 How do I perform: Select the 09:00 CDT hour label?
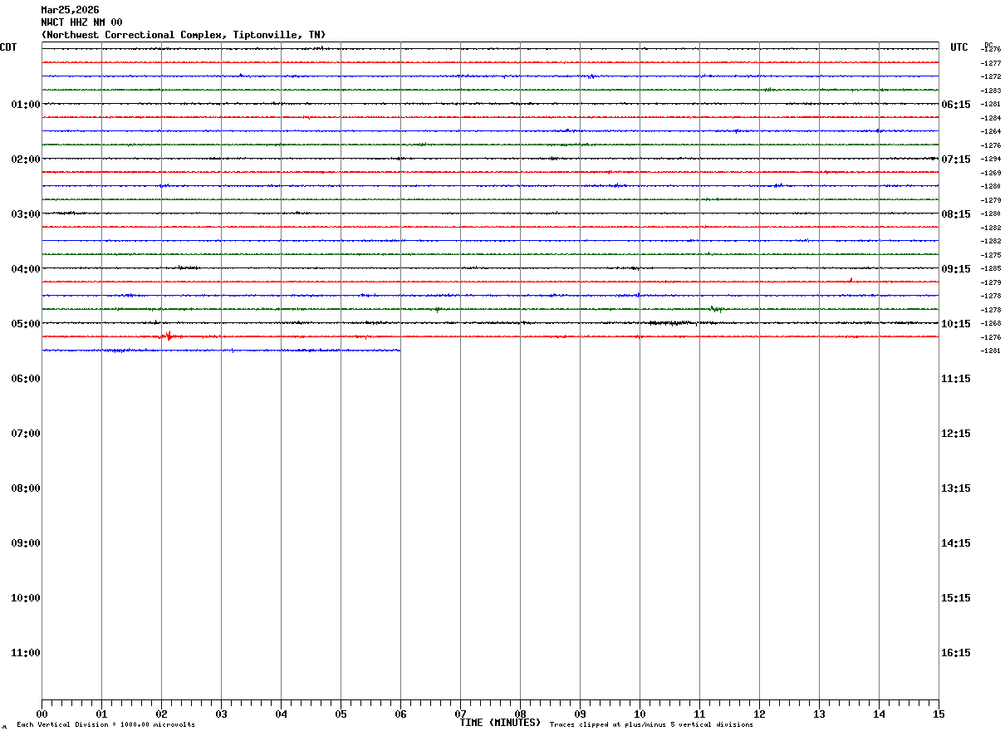(26, 543)
